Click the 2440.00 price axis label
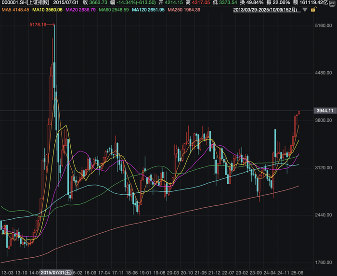 pyautogui.click(x=324, y=215)
